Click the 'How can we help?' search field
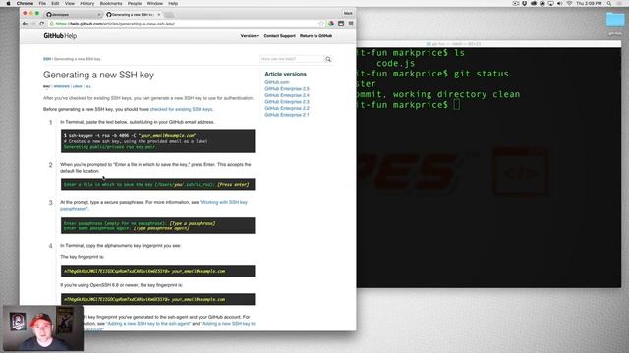The width and height of the screenshot is (629, 353). [292, 59]
